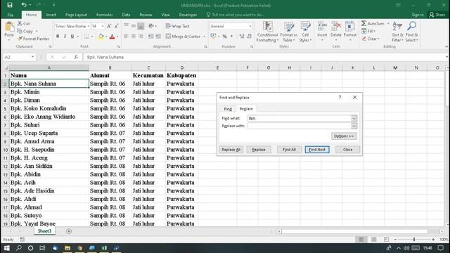
Task: Toggle italic formatting
Action: click(x=65, y=37)
